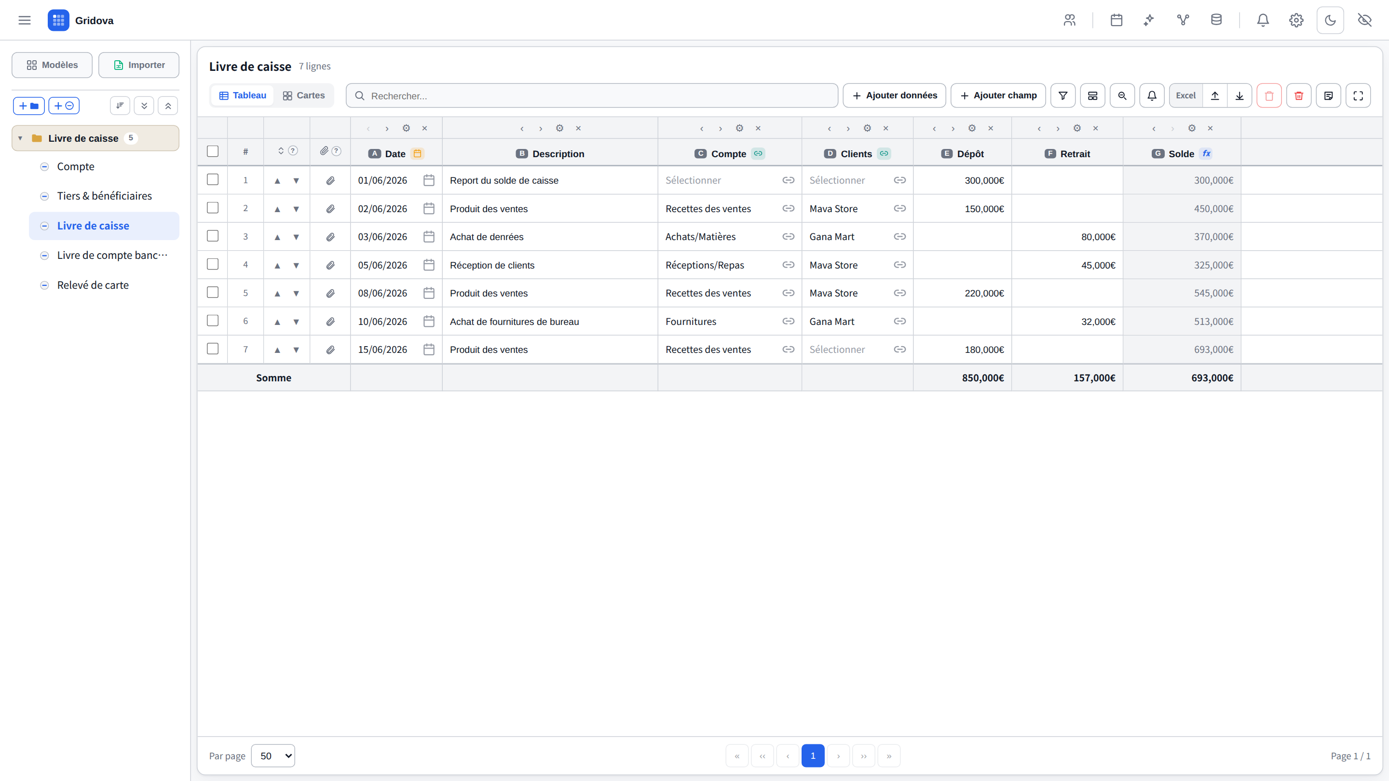Tick the select-all header checkbox
The height and width of the screenshot is (781, 1389).
(212, 151)
